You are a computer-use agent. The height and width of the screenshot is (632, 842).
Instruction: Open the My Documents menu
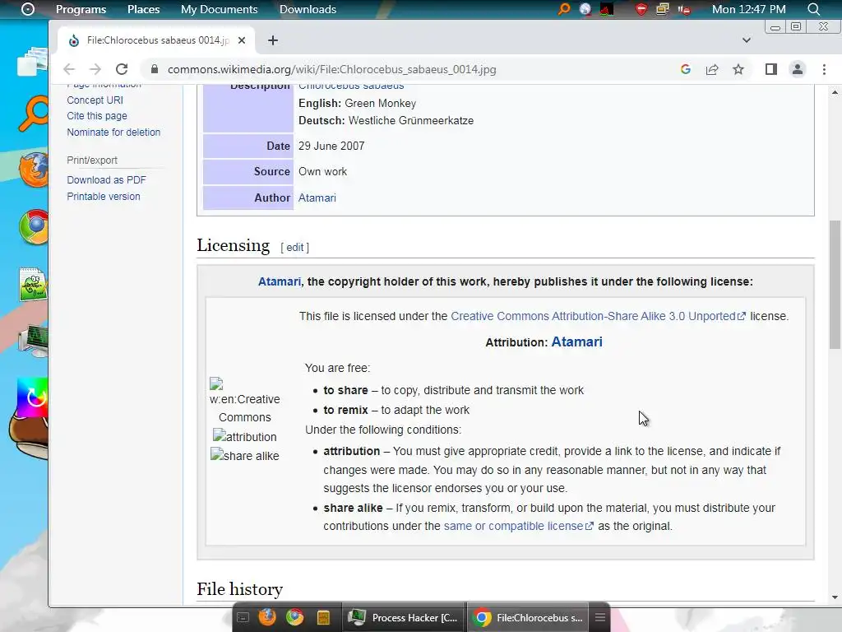[x=219, y=9]
